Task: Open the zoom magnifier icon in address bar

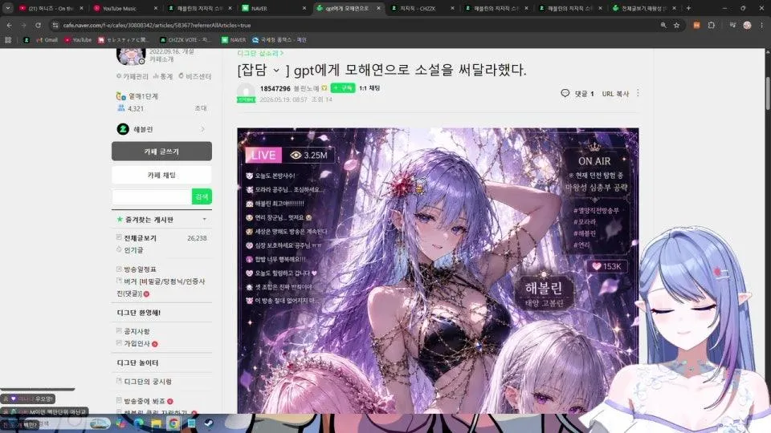Action: 663,25
